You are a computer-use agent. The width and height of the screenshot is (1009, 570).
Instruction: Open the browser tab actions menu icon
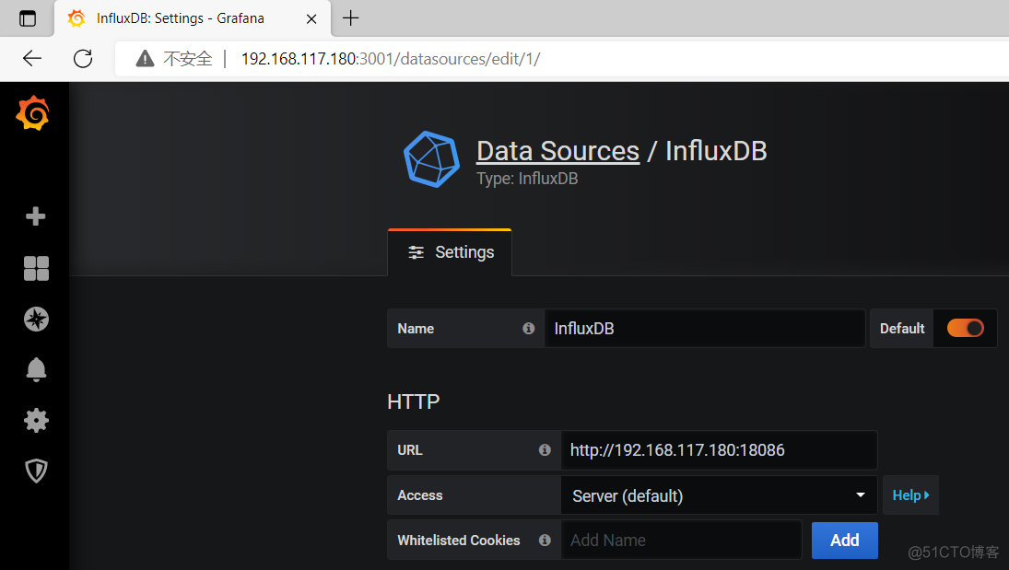point(28,18)
